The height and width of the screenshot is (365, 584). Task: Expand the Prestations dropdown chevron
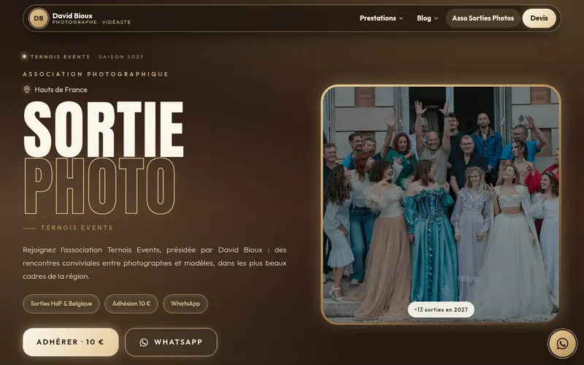[401, 18]
